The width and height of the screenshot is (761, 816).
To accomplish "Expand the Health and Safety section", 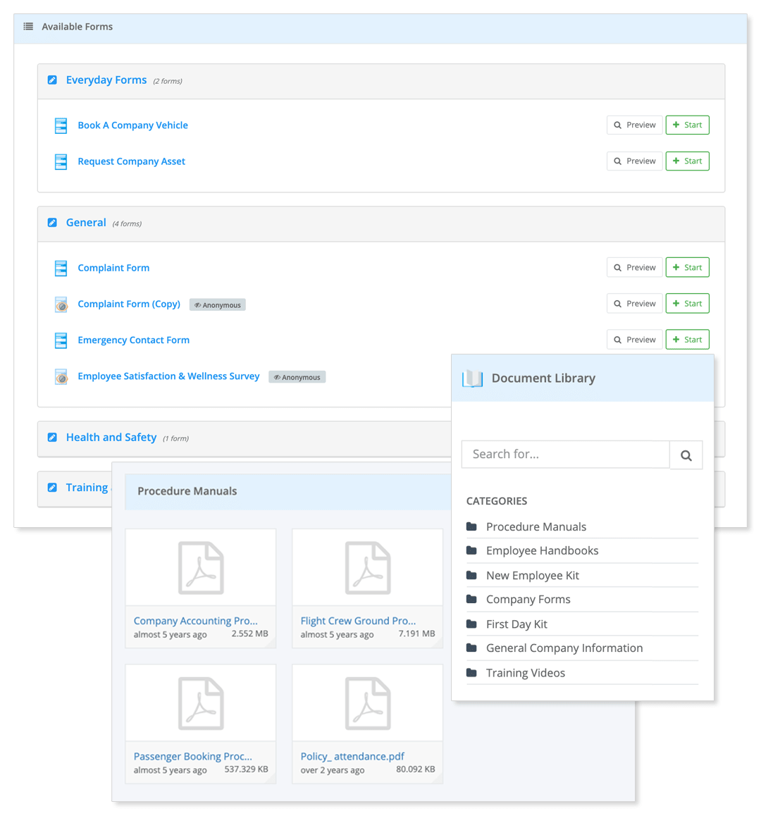I will pos(111,437).
